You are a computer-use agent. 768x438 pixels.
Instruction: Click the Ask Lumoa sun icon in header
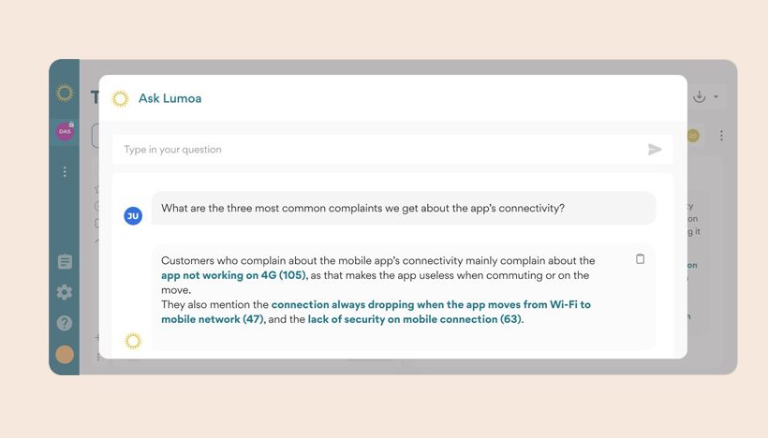(120, 98)
